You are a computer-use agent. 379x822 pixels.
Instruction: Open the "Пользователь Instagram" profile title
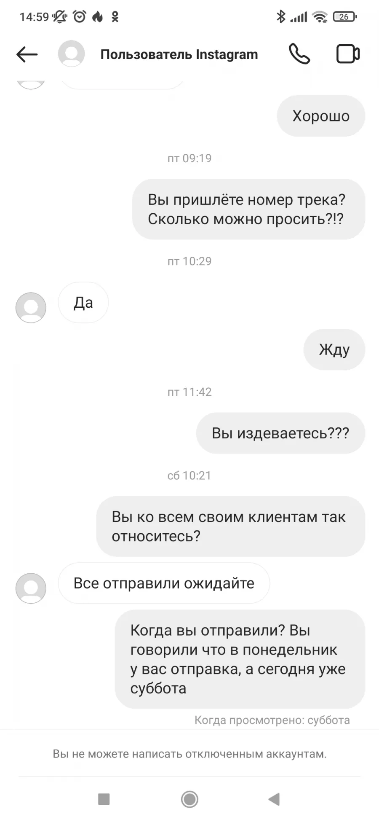tap(179, 54)
